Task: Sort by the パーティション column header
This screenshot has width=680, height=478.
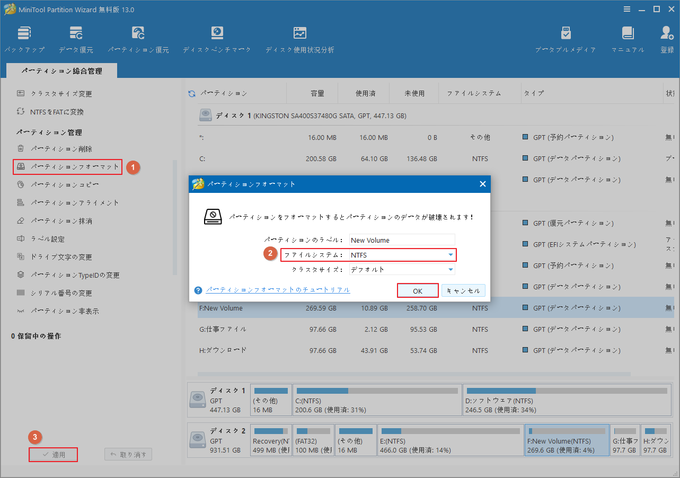Action: [x=224, y=93]
